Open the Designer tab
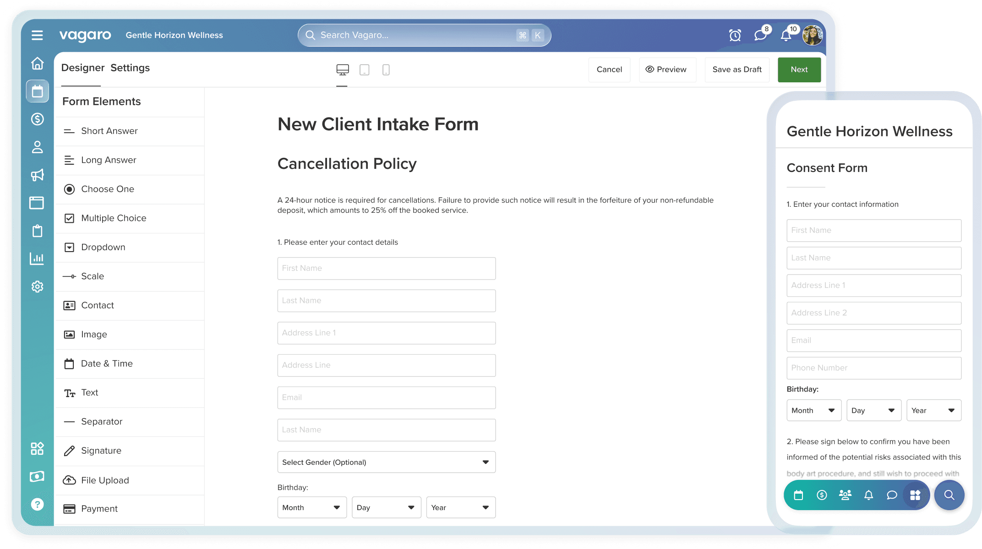Image resolution: width=982 pixels, height=549 pixels. (83, 68)
